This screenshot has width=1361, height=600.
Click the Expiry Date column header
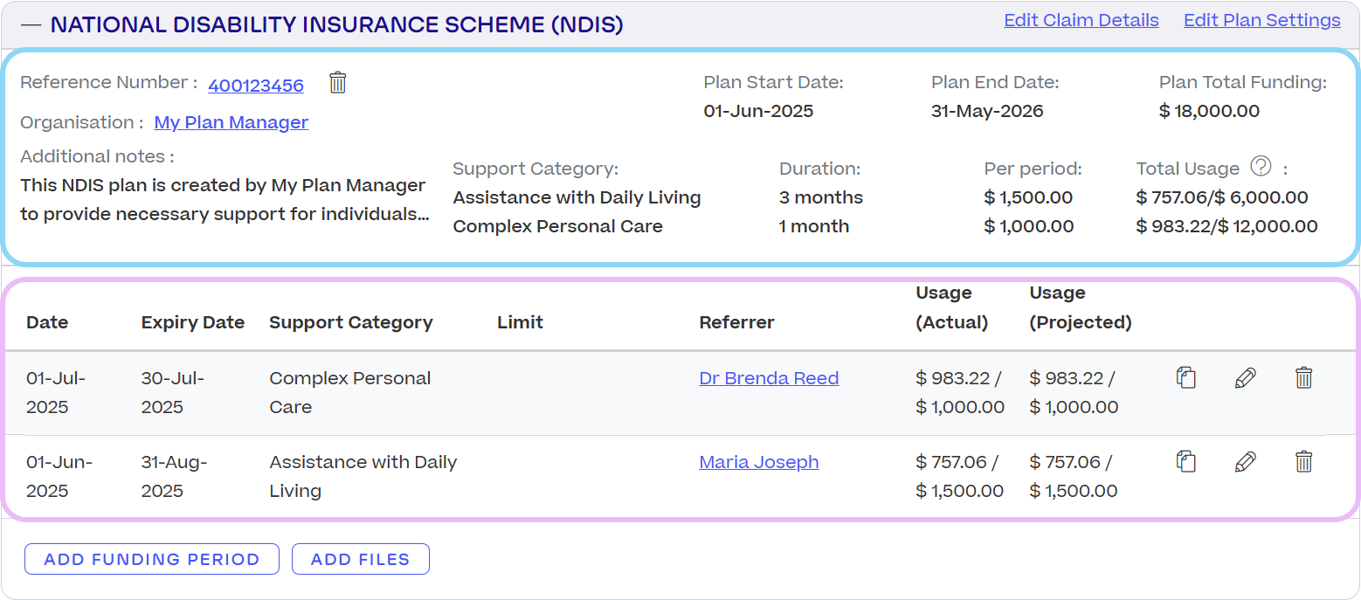tap(192, 322)
